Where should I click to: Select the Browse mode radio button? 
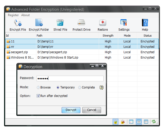pyautogui.click(x=38, y=87)
